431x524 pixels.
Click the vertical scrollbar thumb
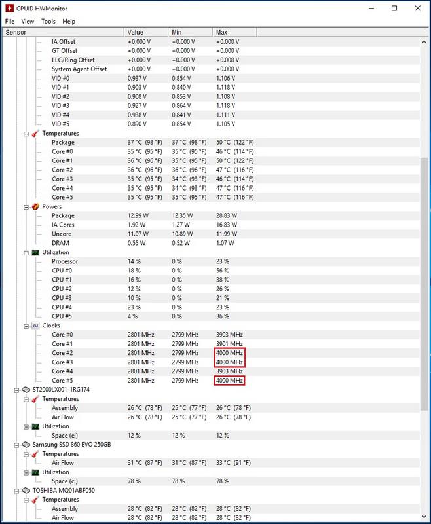(x=424, y=284)
